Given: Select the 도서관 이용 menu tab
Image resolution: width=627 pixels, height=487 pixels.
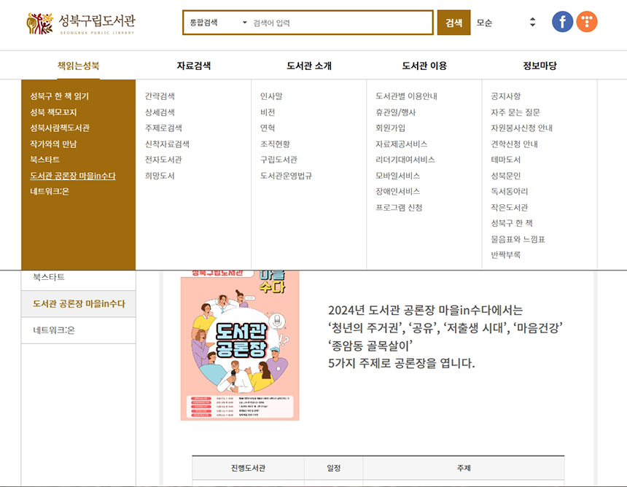Looking at the screenshot, I should pos(424,66).
